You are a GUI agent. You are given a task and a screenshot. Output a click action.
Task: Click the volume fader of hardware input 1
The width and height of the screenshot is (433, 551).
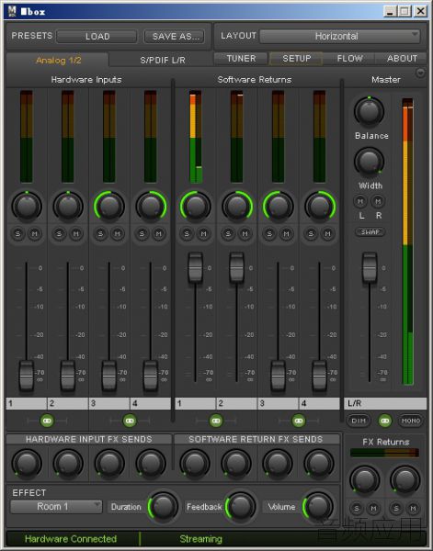pyautogui.click(x=27, y=376)
